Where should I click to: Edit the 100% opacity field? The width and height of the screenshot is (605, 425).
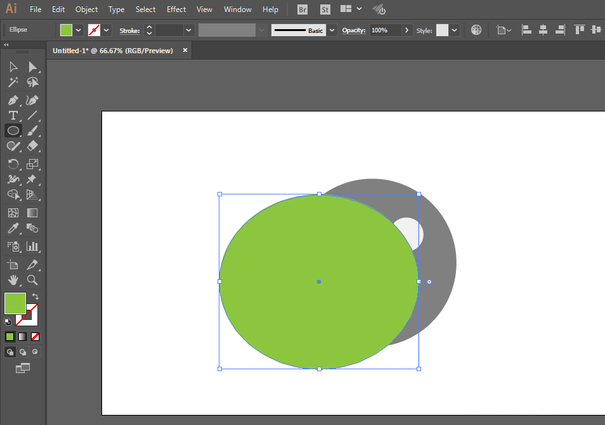[386, 30]
